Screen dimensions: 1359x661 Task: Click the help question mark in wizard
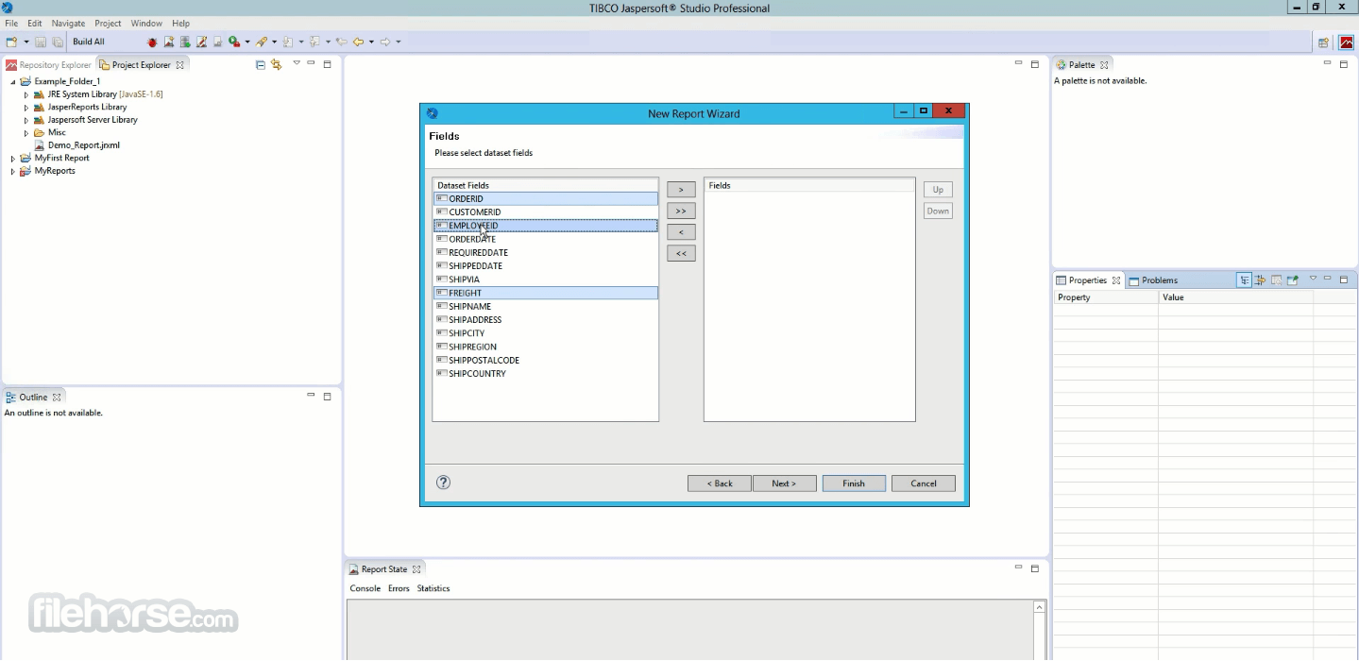(443, 483)
